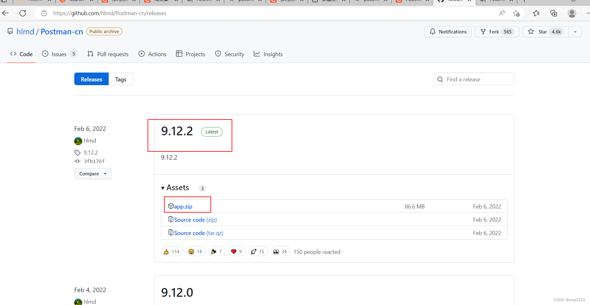Click the browser address bar URL

[110, 13]
